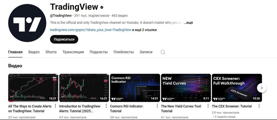Switch to the Главная tab
The height and width of the screenshot is (120, 277).
(x=15, y=52)
